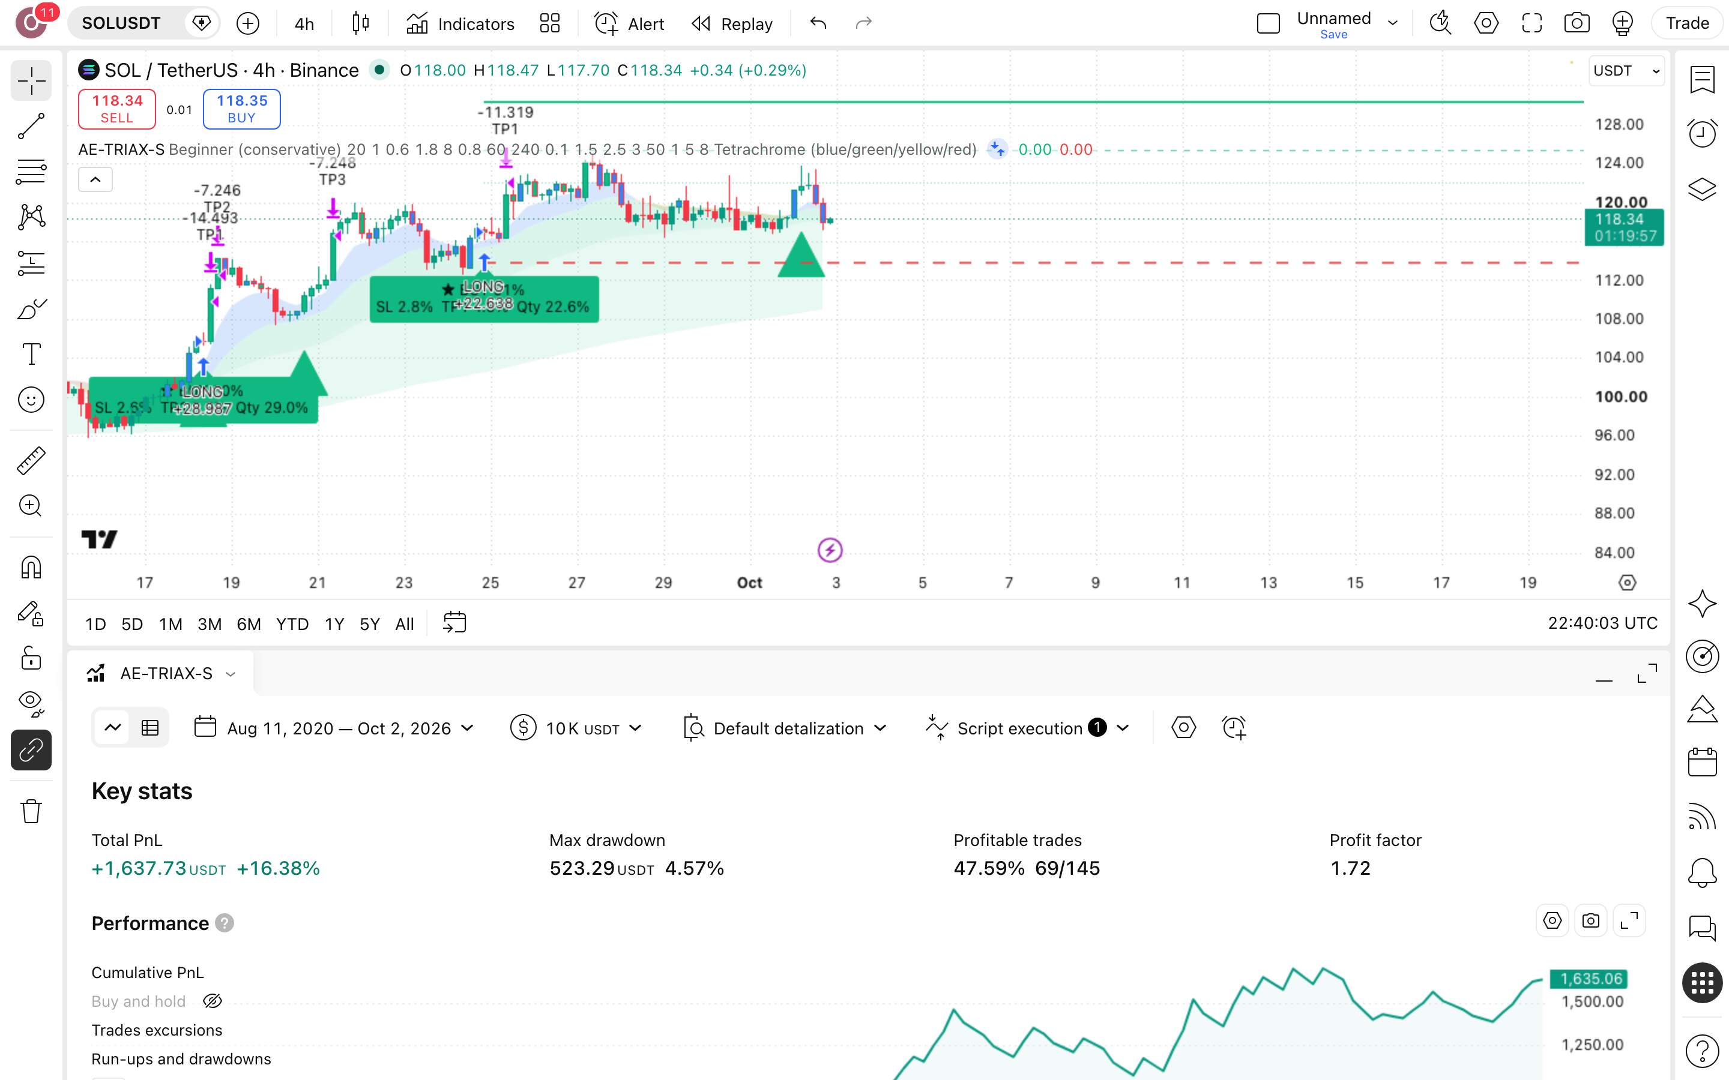Screen dimensions: 1729x1080
Task: Switch to overview chart view button
Action: (x=113, y=728)
